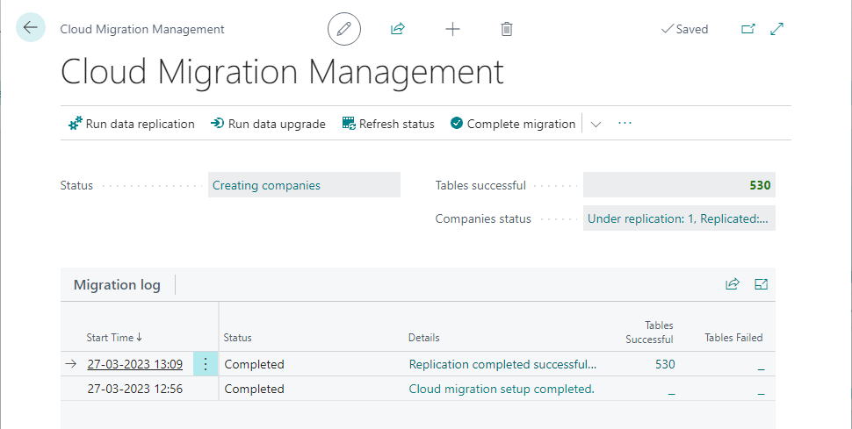This screenshot has height=429, width=852.
Task: Click Completed status of 13:09 row
Action: pos(255,364)
